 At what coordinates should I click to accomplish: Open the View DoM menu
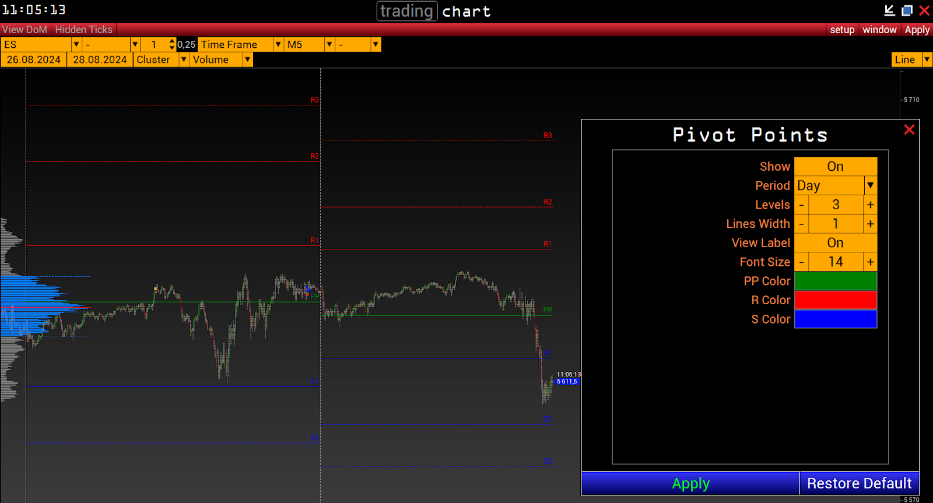(x=24, y=30)
